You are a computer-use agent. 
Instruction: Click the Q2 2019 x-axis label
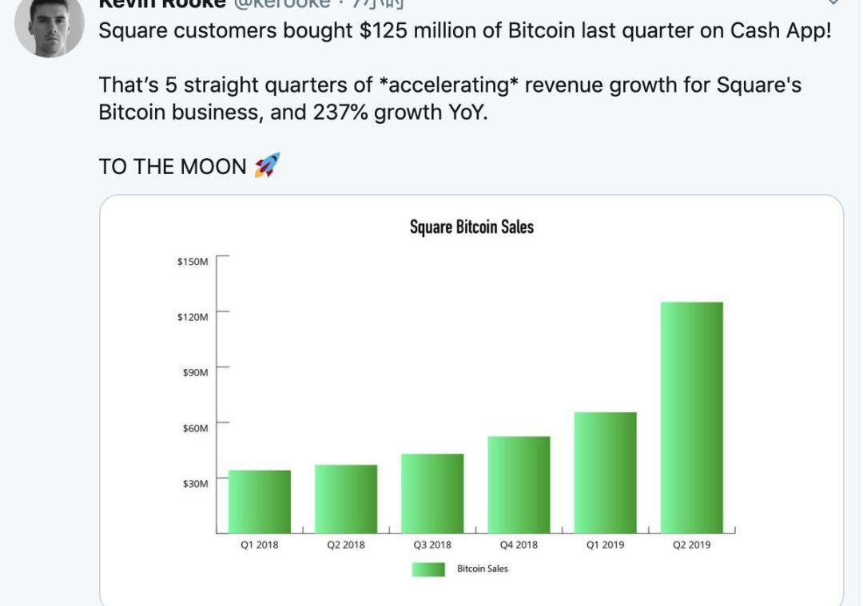click(x=691, y=545)
